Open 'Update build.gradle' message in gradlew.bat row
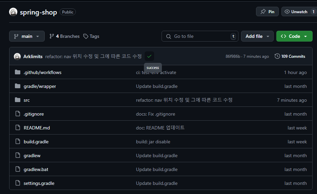Viewport: 317px width, 194px height. tap(157, 169)
